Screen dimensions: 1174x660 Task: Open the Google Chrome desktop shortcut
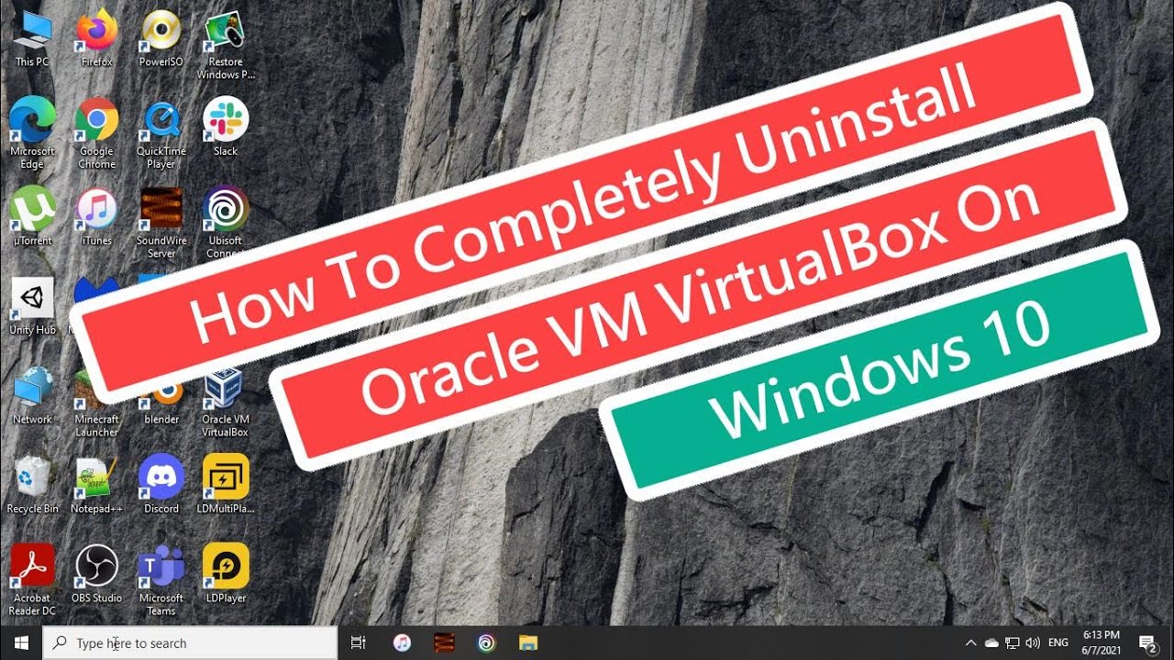pos(96,133)
